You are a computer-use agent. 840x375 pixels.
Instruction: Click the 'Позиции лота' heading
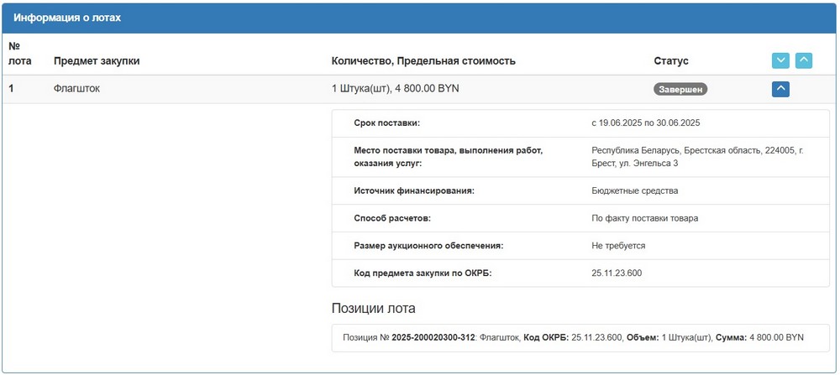(x=373, y=308)
